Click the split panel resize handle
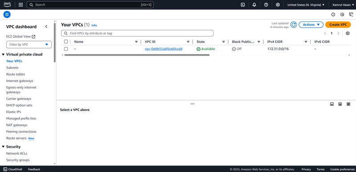Screen dimensions: 356x172 pyautogui.click(x=193, y=104)
